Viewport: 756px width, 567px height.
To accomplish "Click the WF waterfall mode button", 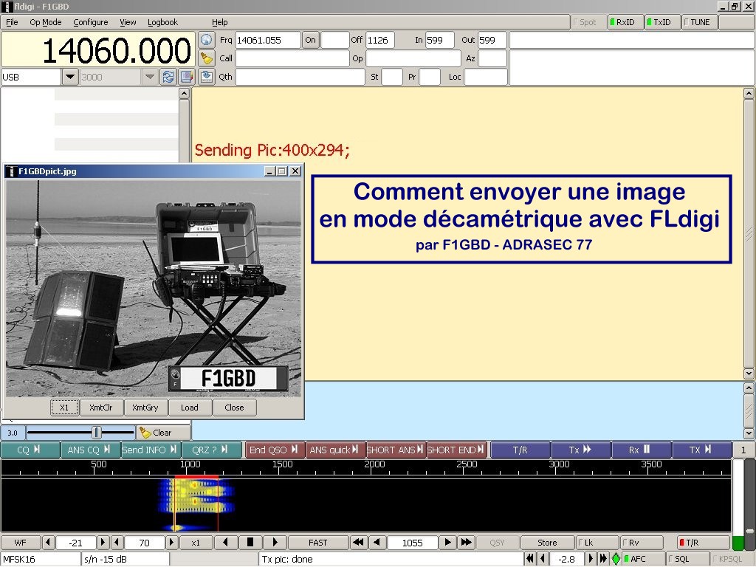I will click(x=20, y=543).
